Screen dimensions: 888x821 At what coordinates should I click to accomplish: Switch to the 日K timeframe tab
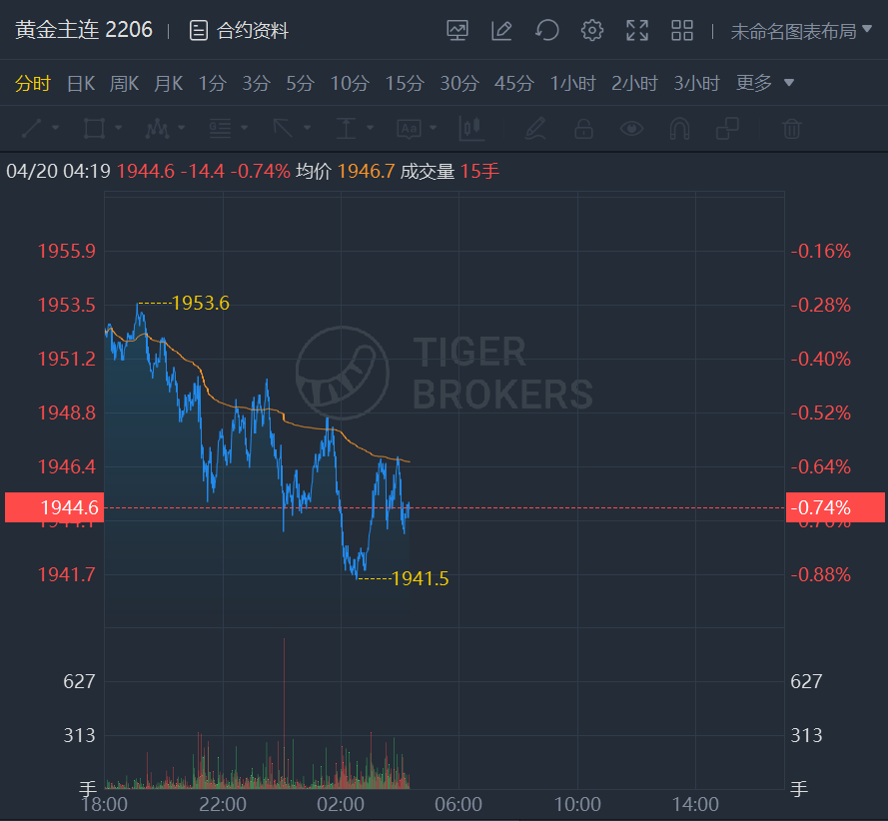pos(80,83)
